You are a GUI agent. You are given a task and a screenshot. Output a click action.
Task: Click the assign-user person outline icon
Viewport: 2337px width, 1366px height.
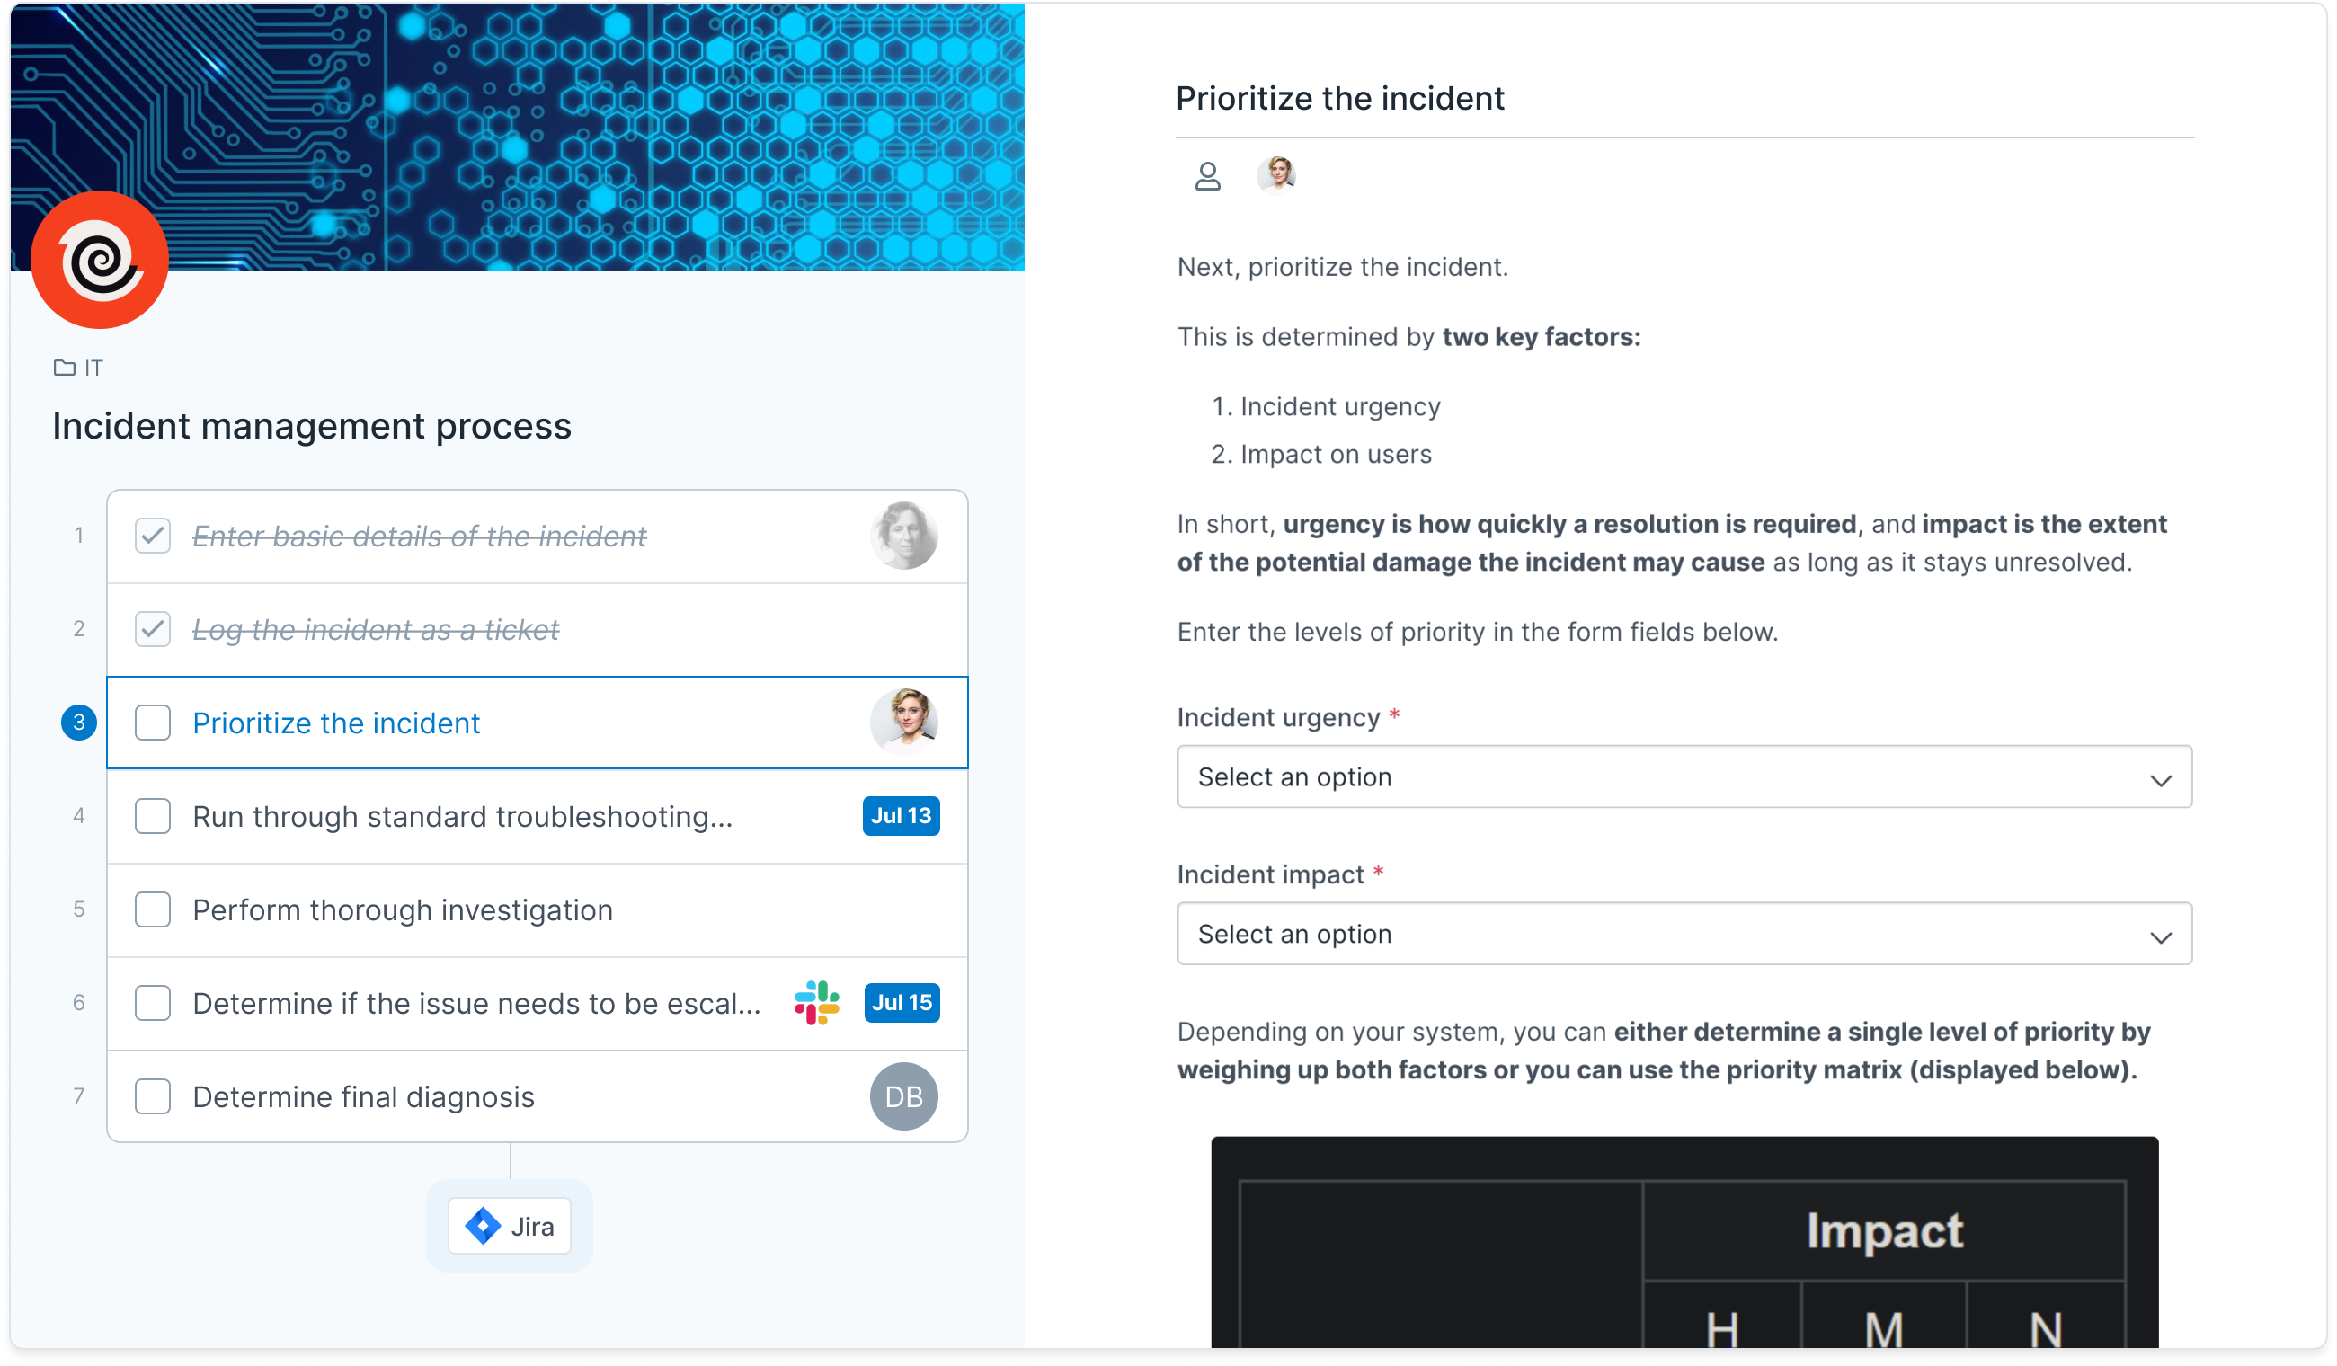[x=1208, y=176]
